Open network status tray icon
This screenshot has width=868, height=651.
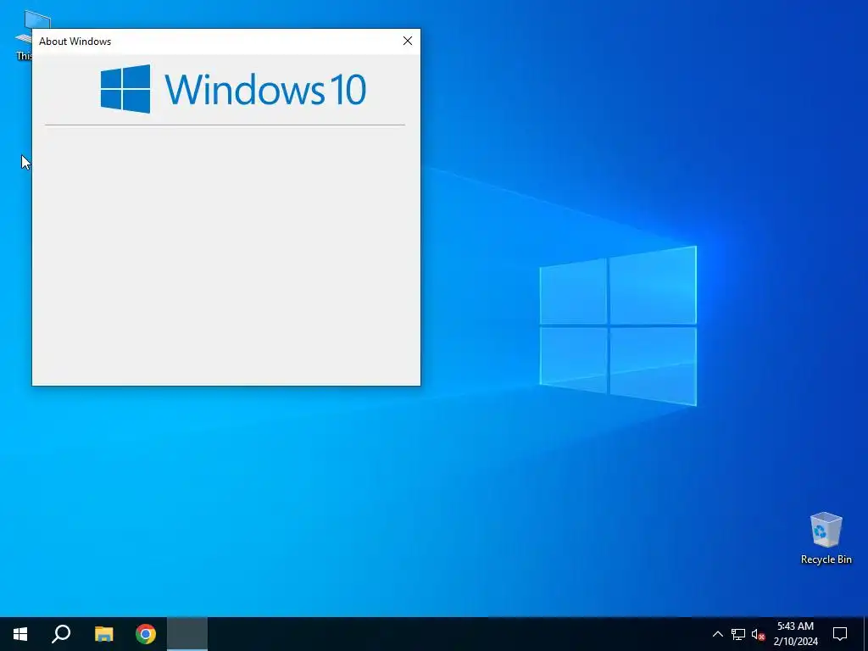click(x=738, y=634)
